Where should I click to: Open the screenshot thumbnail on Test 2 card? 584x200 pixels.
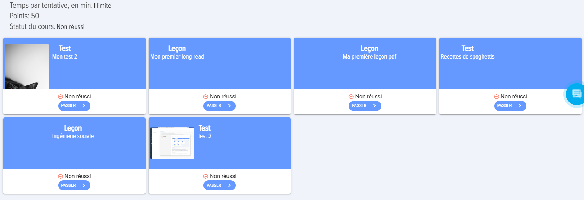point(172,143)
